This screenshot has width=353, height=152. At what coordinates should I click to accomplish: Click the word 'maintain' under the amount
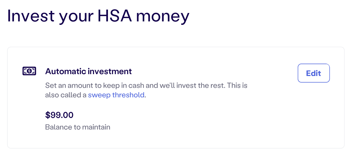pos(96,127)
